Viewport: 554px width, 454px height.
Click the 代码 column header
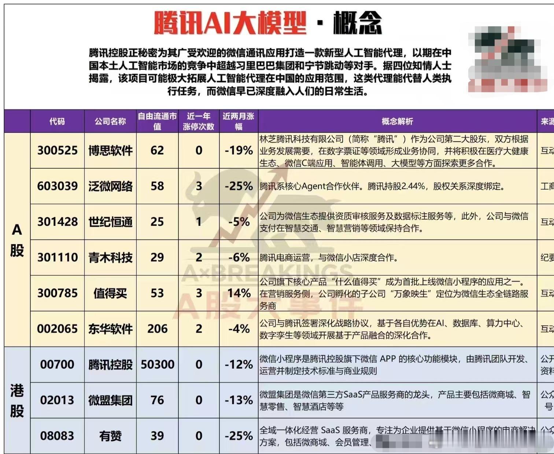click(57, 121)
